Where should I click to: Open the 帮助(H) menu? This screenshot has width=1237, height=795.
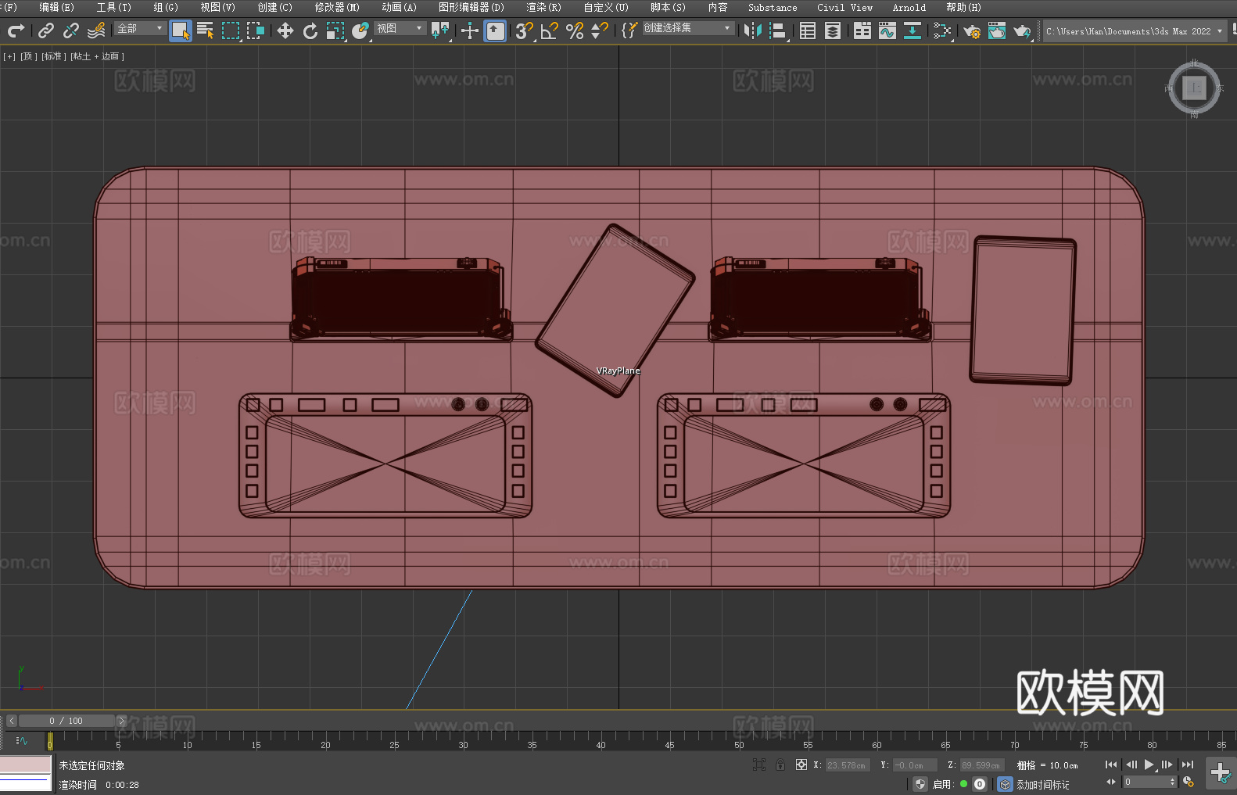(x=963, y=7)
